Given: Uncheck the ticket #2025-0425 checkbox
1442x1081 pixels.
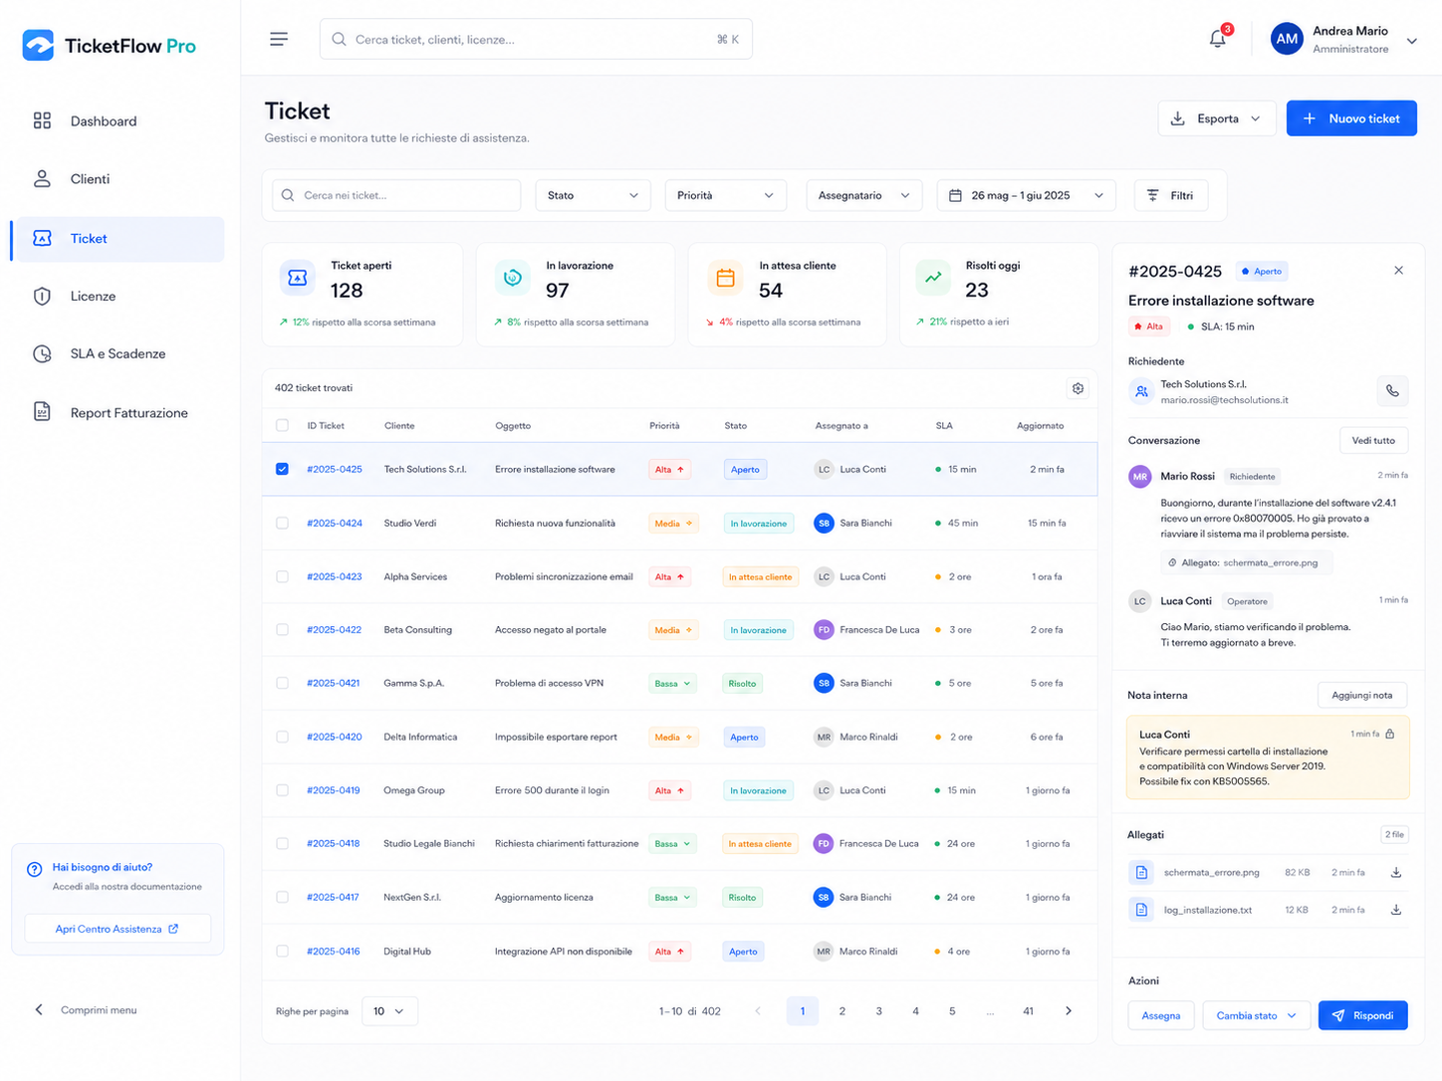Looking at the screenshot, I should (282, 469).
